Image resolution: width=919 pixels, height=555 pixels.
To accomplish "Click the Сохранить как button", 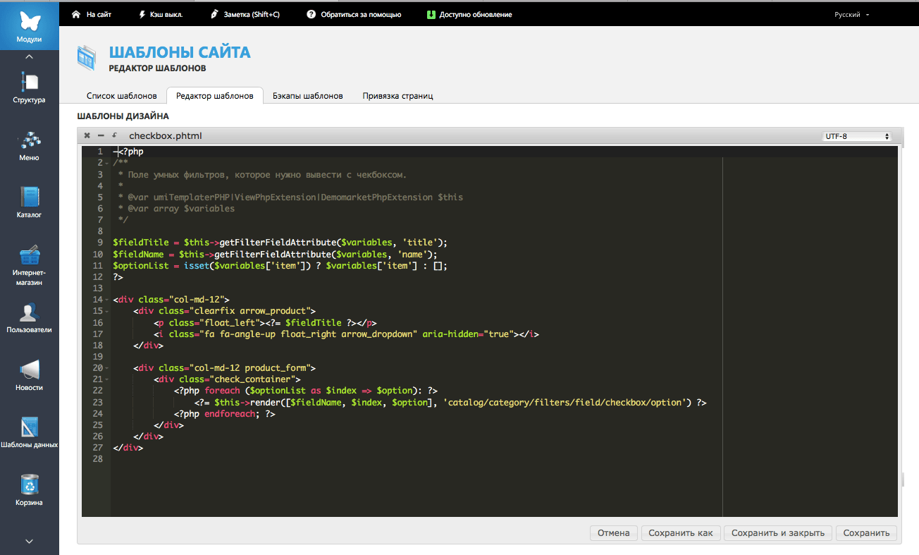I will (681, 533).
